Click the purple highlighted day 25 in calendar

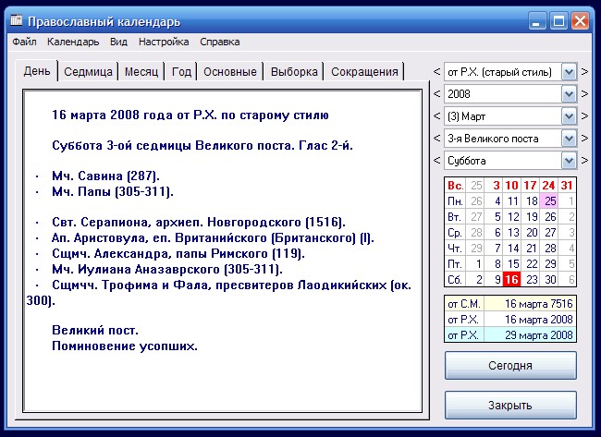(549, 201)
